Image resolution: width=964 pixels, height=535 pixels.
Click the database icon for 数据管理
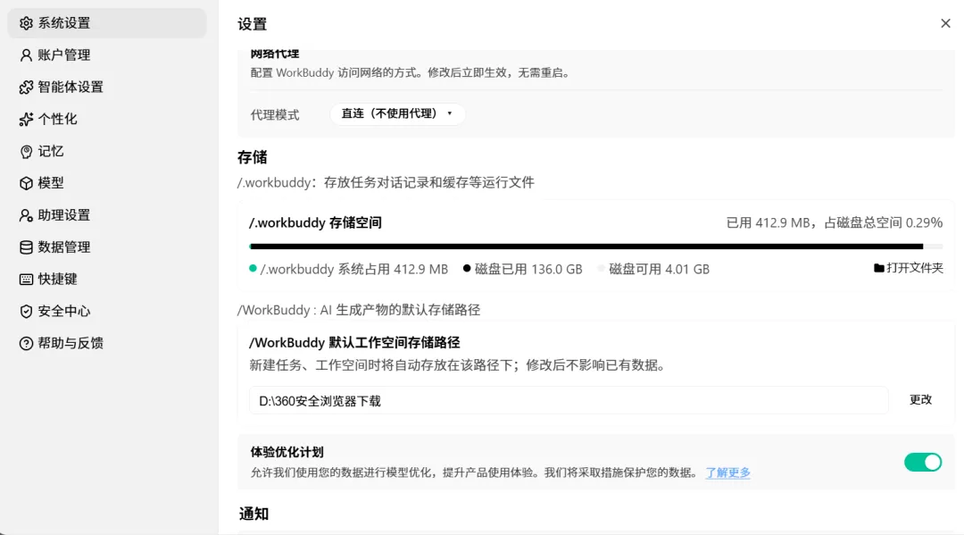pyautogui.click(x=26, y=247)
